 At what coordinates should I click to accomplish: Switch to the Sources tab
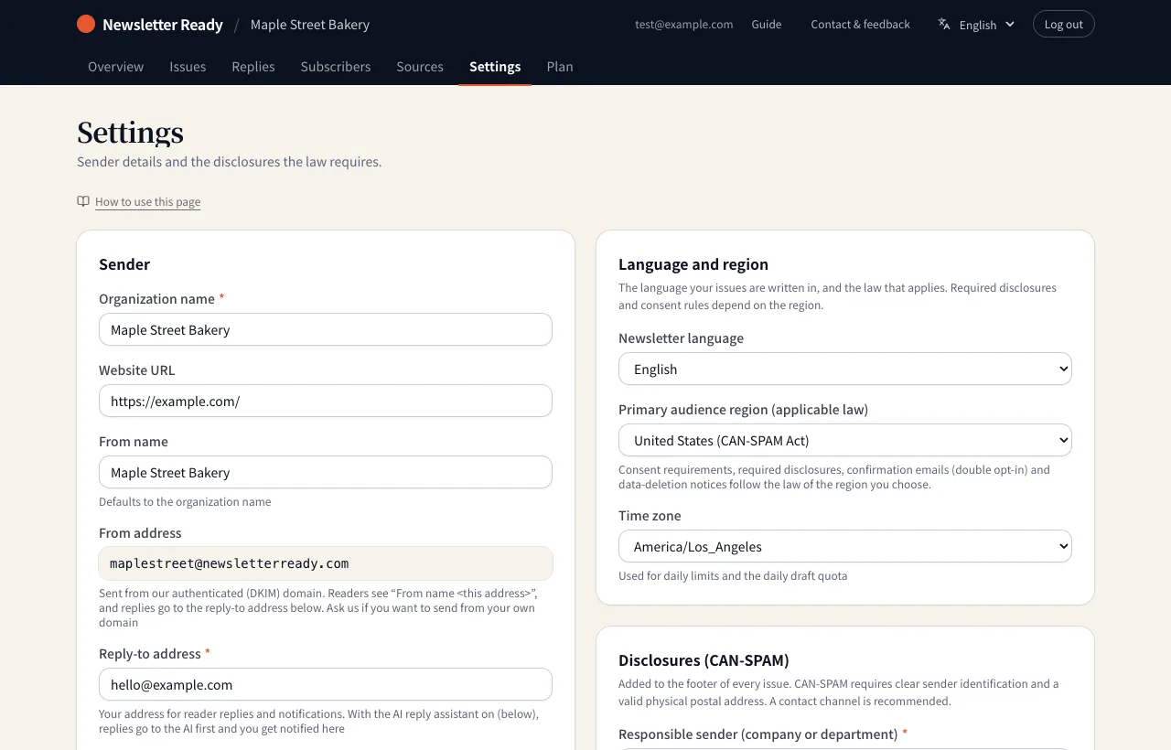coord(420,66)
